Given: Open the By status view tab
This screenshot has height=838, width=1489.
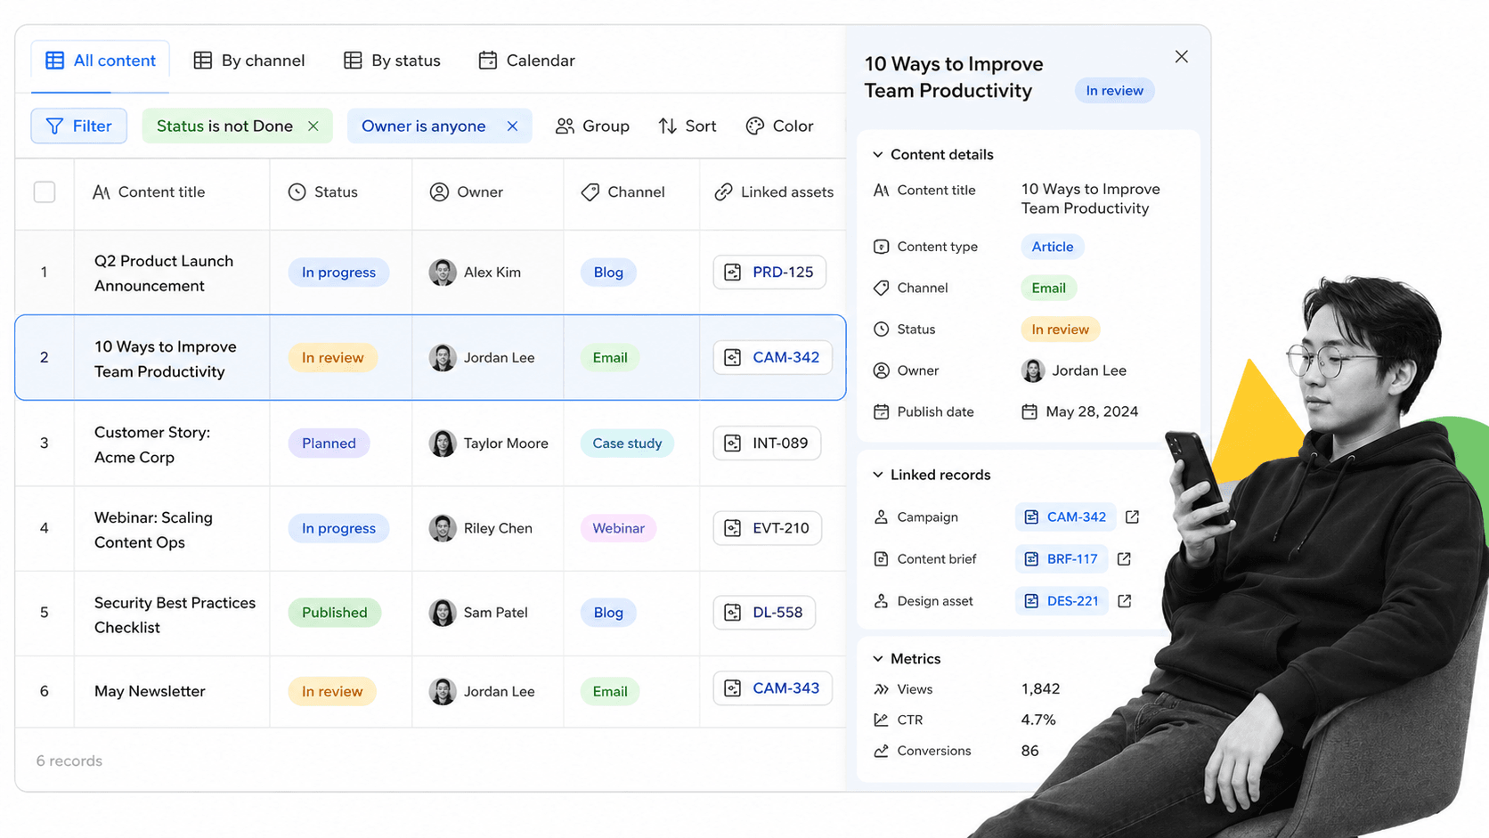Looking at the screenshot, I should click(392, 61).
